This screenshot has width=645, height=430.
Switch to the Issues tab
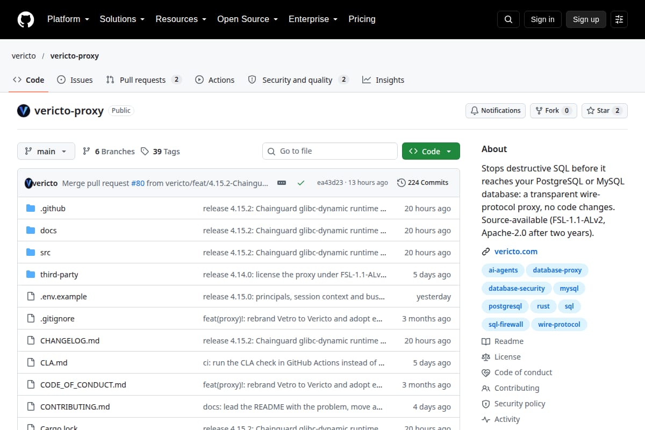[75, 80]
